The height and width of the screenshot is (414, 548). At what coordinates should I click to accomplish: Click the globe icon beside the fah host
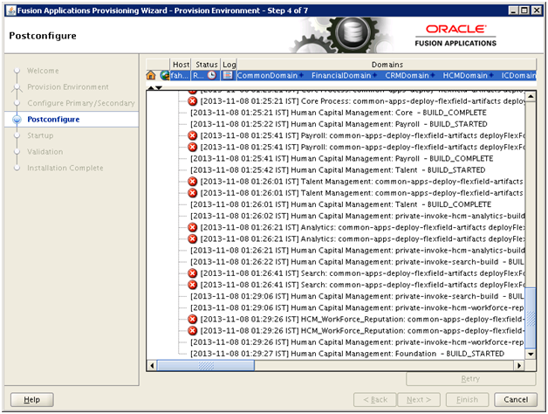coord(165,75)
